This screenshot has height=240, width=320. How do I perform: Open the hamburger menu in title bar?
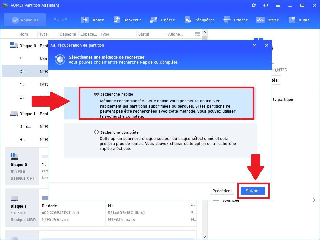(278, 5)
